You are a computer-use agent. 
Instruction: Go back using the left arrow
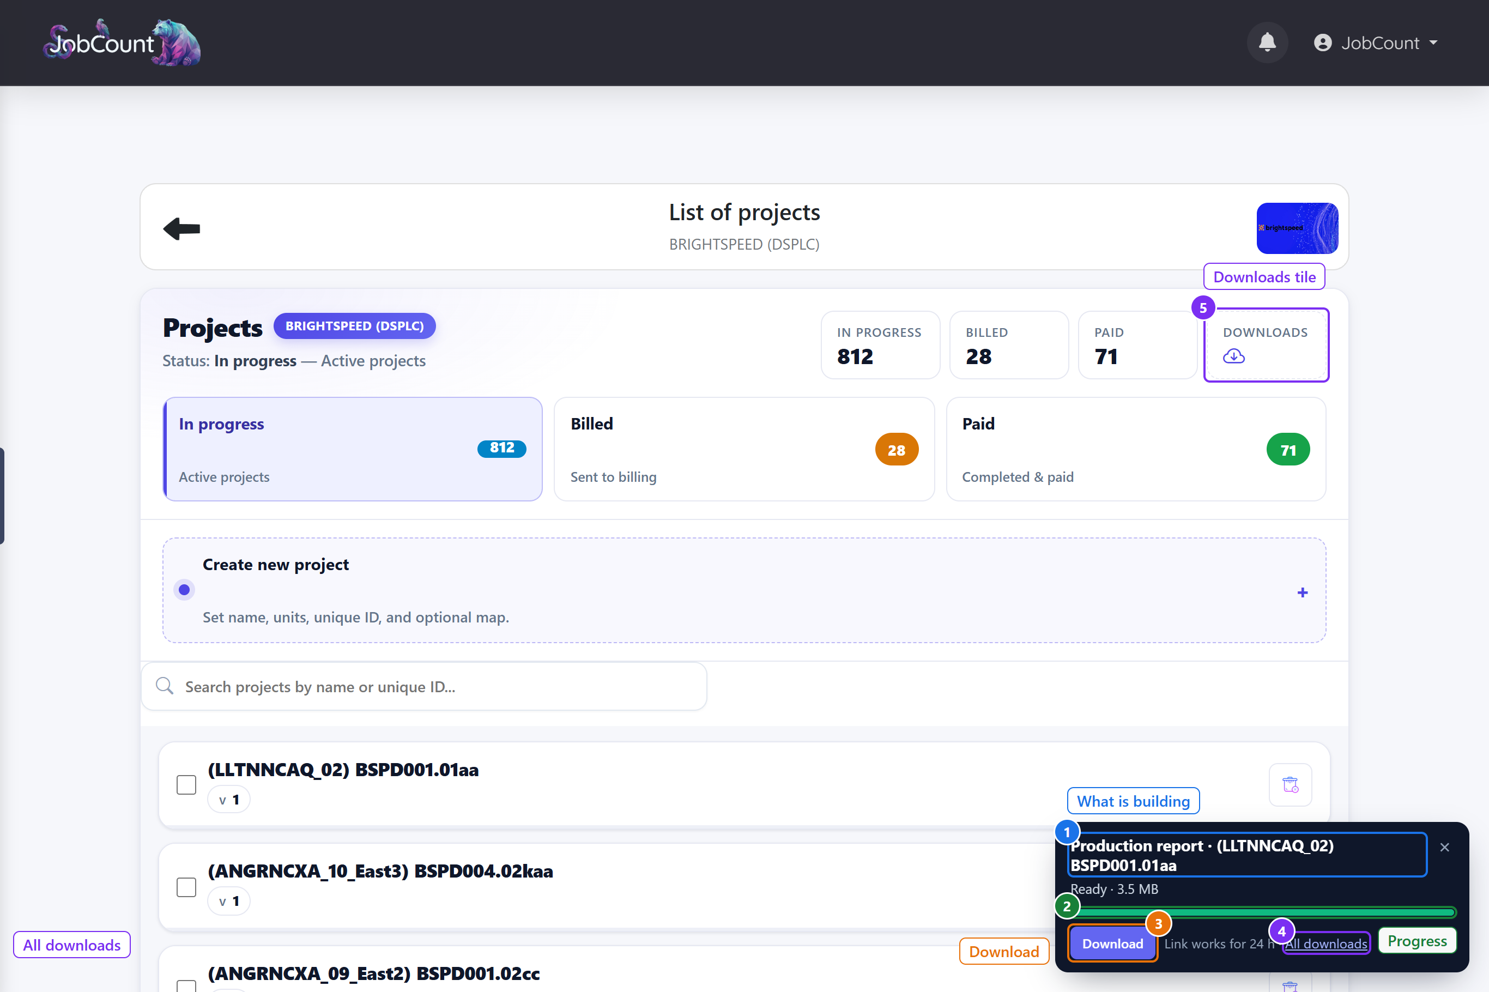click(181, 228)
